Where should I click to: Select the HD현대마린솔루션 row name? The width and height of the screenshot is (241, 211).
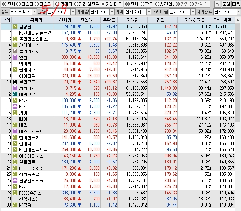[x=35, y=33]
